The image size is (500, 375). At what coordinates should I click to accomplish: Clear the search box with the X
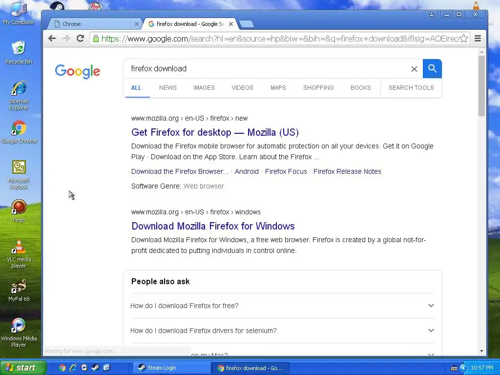414,69
